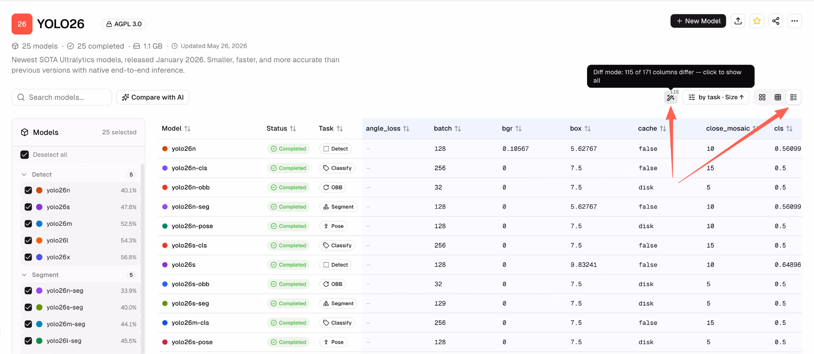Viewport: 814px width, 354px height.
Task: Sort by Task column arrows
Action: tap(340, 129)
